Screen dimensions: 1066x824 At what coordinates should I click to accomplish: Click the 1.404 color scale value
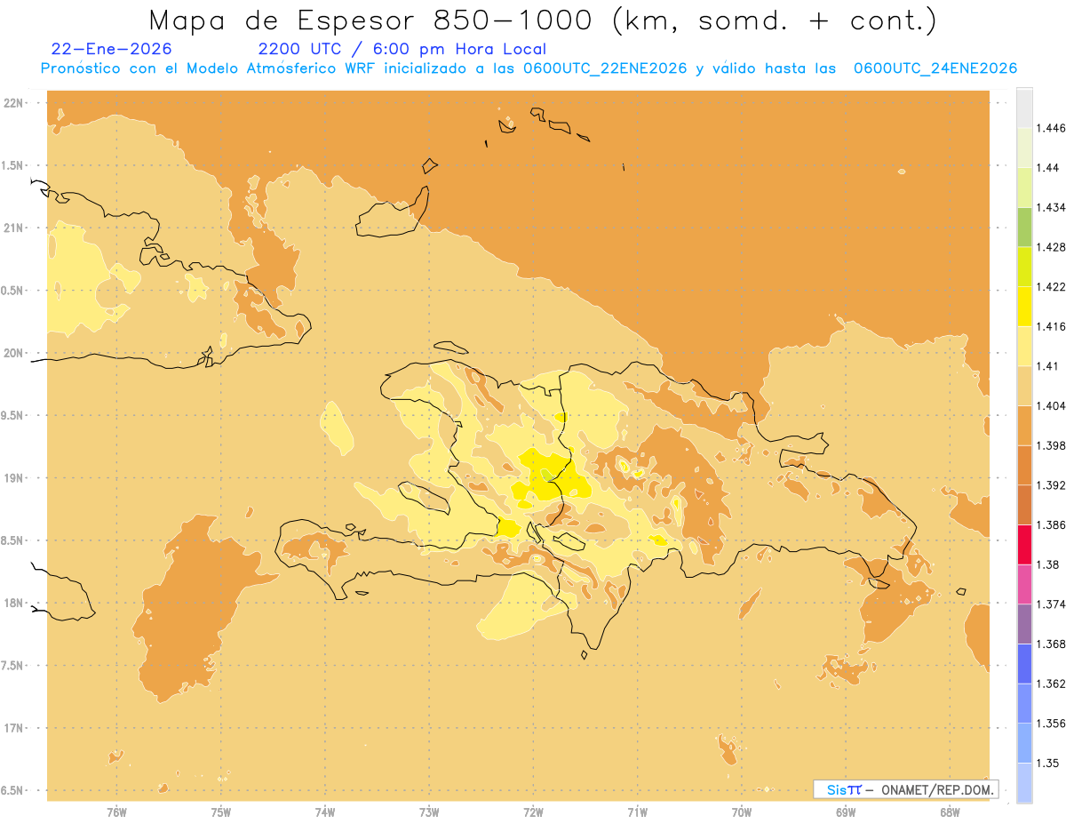coord(1053,405)
